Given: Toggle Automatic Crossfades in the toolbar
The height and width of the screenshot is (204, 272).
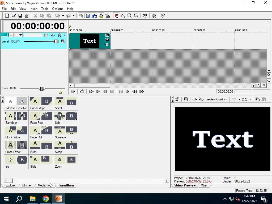Looking at the screenshot, I should (88, 16).
